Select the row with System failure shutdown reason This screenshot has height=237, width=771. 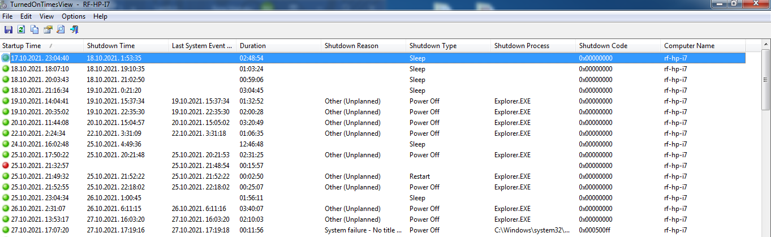click(363, 230)
